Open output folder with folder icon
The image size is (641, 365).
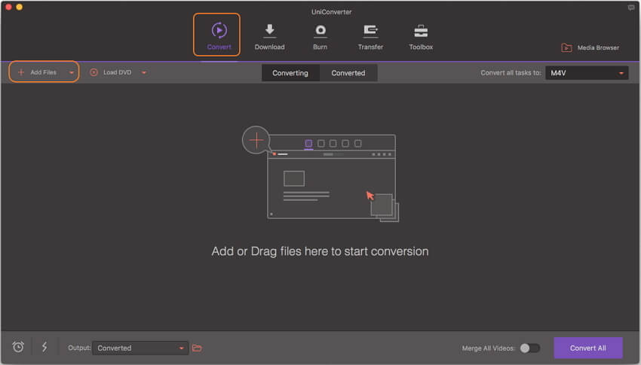197,348
